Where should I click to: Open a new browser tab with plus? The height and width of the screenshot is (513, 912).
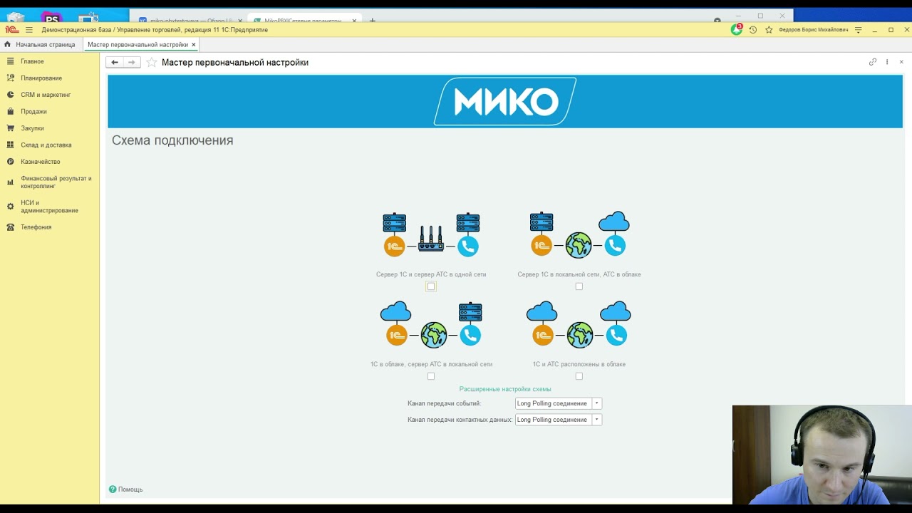point(372,21)
